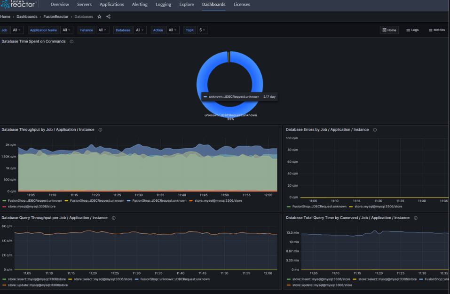Show info icon for Database Errors panel
This screenshot has width=450, height=294.
[x=375, y=130]
